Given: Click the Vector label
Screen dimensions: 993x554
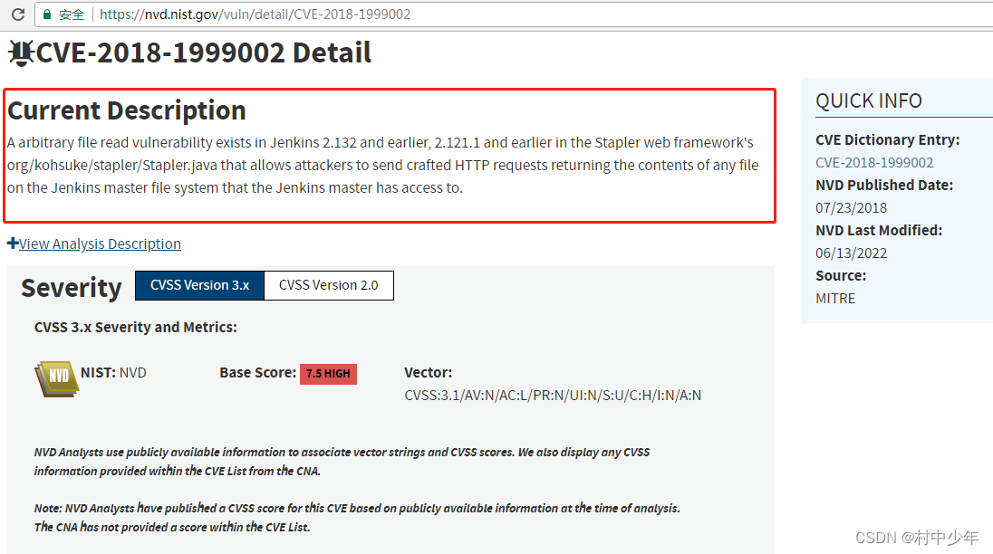Looking at the screenshot, I should (x=429, y=372).
